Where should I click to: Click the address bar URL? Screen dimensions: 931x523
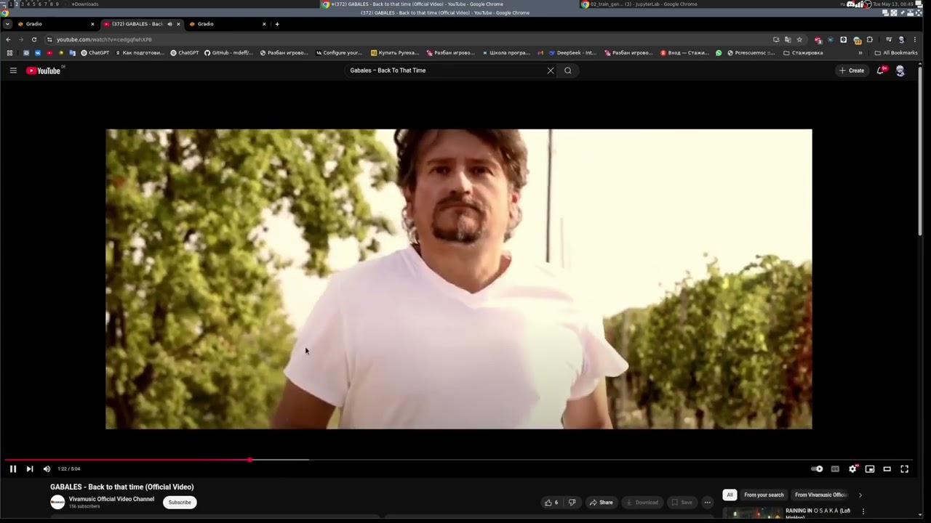(104, 39)
